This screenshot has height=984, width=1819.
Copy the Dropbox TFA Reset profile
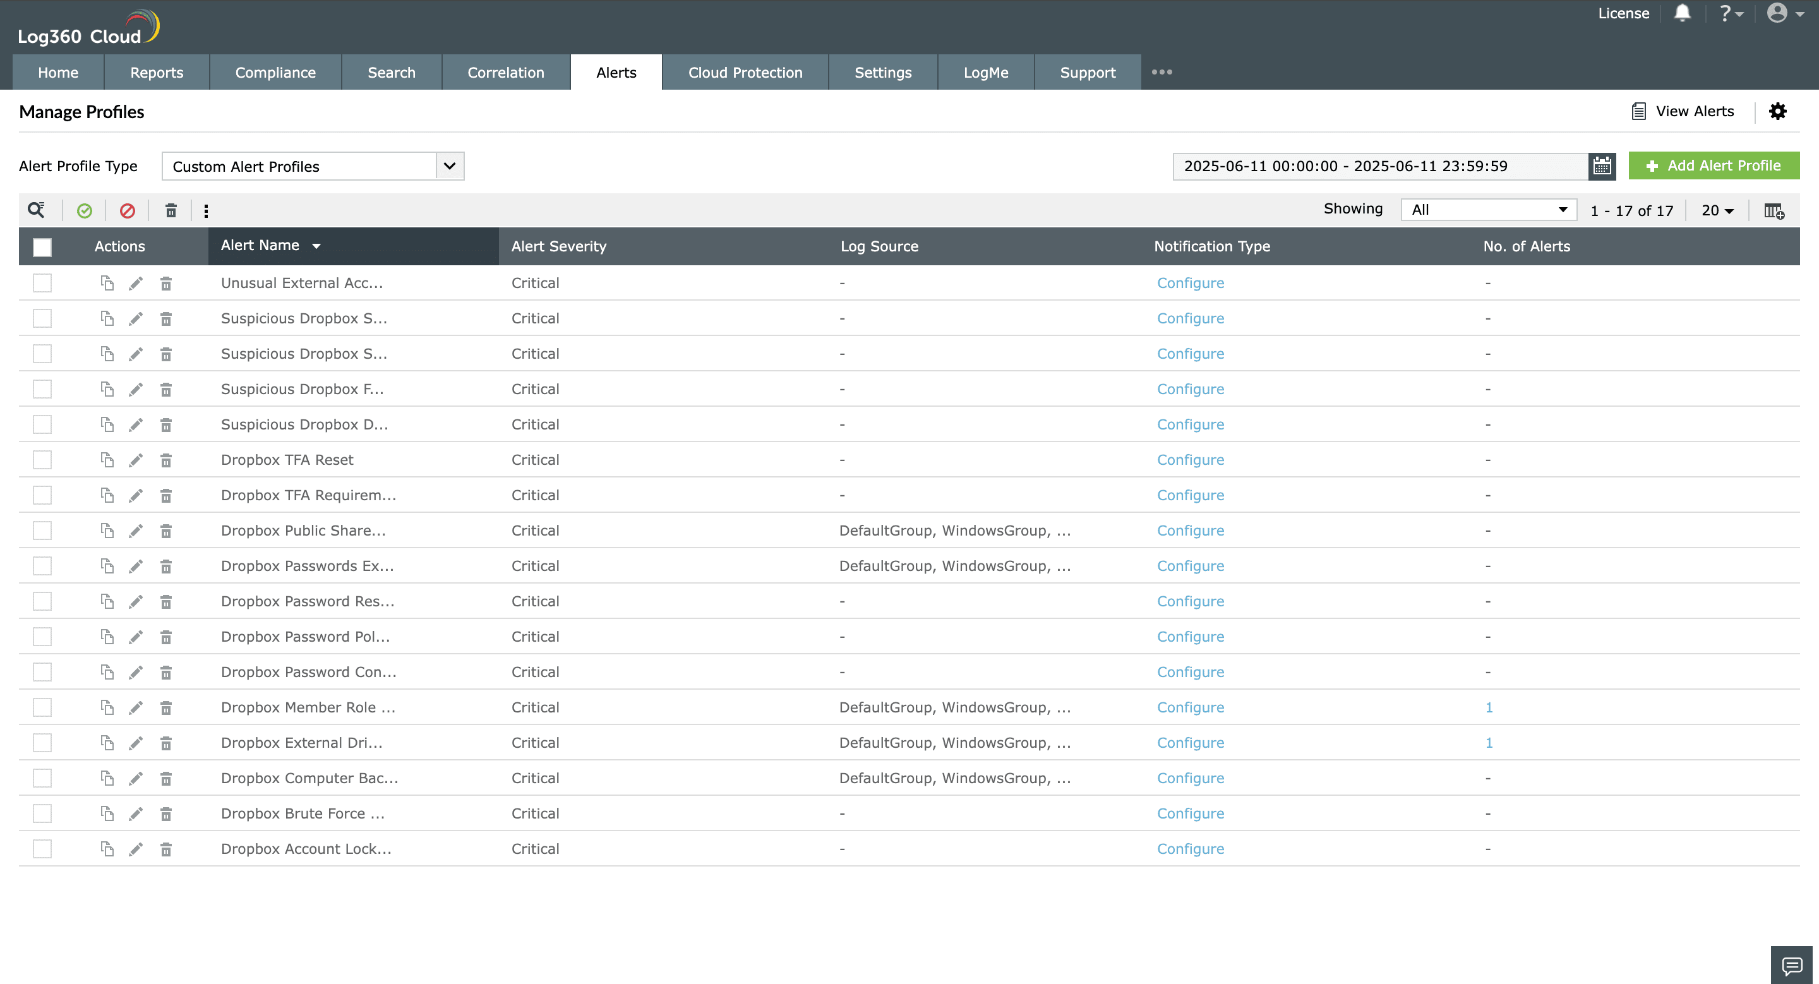point(107,460)
